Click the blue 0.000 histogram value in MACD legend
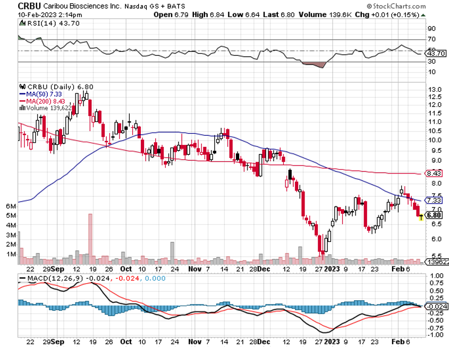The image size is (449, 348). click(155, 278)
